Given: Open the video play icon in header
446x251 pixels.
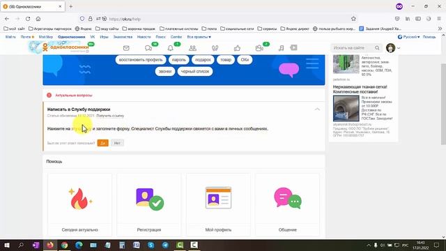Looking at the screenshot, I should point(294,48).
